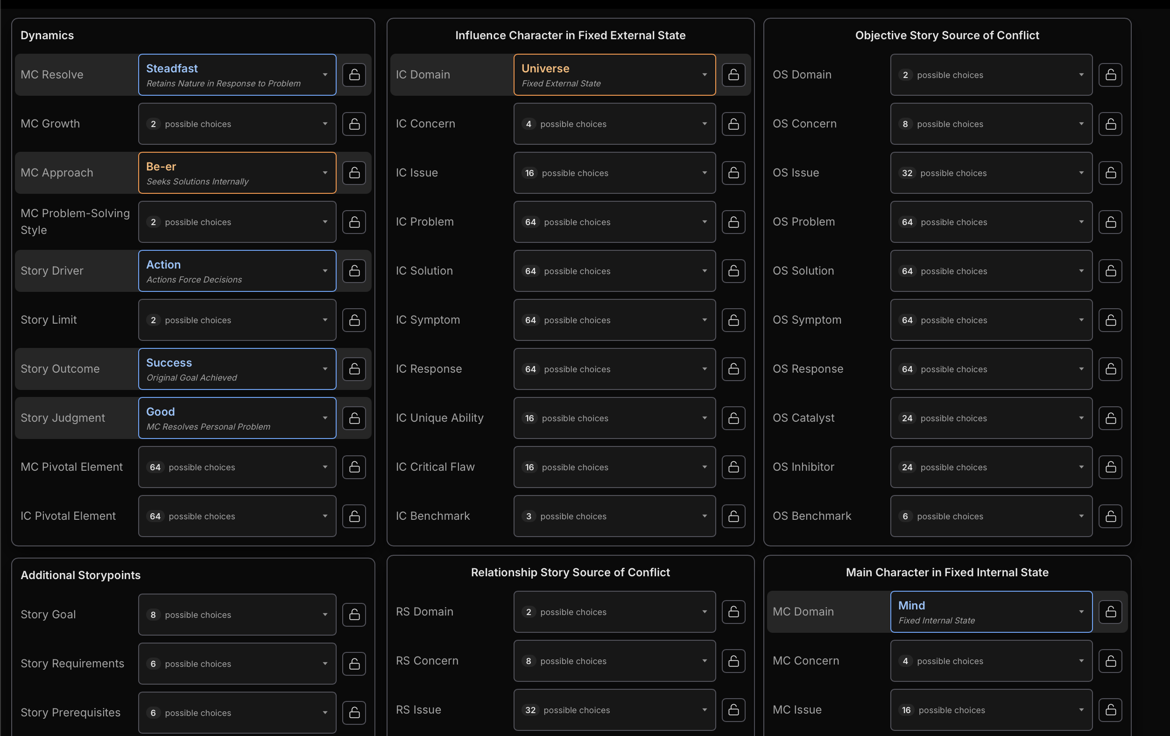
Task: Lock the RS Concern storypoint
Action: point(733,661)
